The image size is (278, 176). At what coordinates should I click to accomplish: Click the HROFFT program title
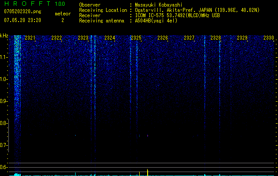27,4
